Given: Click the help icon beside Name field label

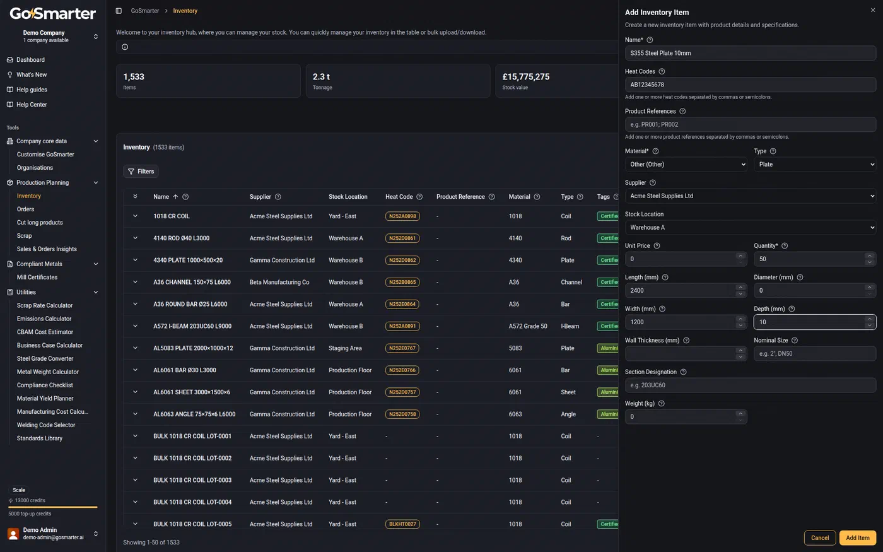Looking at the screenshot, I should 650,40.
